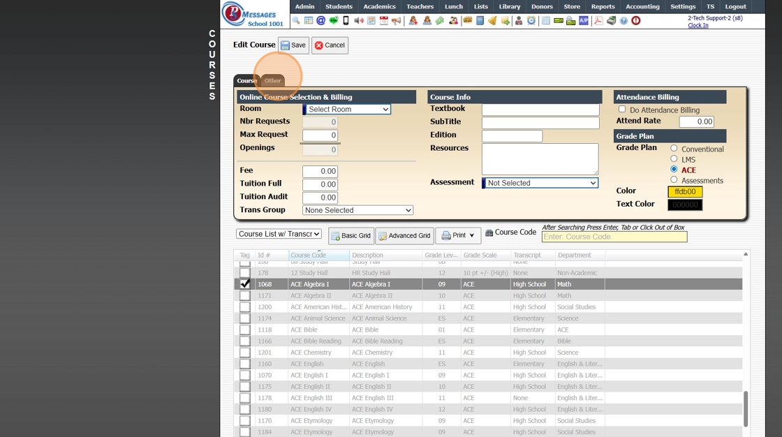Select Conventional grade plan radio
This screenshot has height=437, width=782.
(674, 148)
